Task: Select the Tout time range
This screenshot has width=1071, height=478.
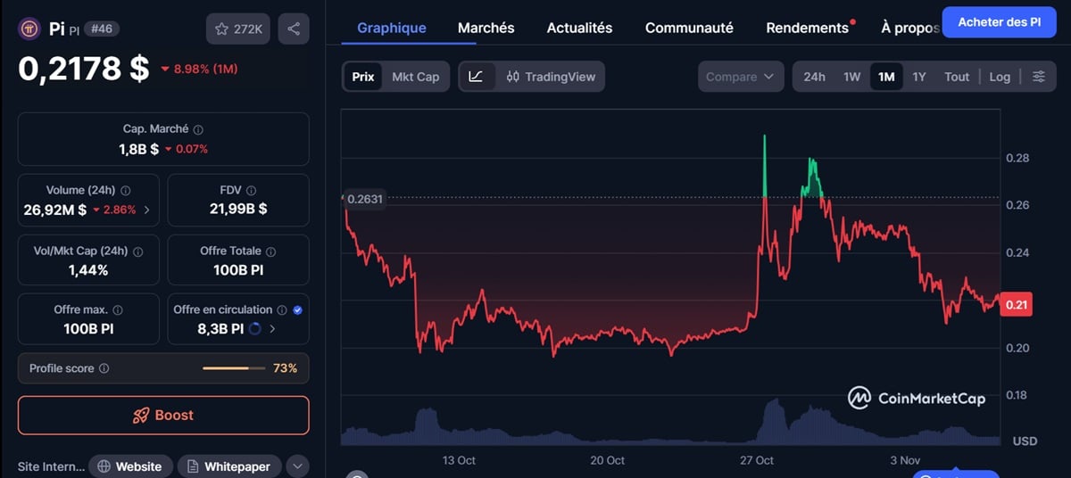Action: pyautogui.click(x=957, y=77)
